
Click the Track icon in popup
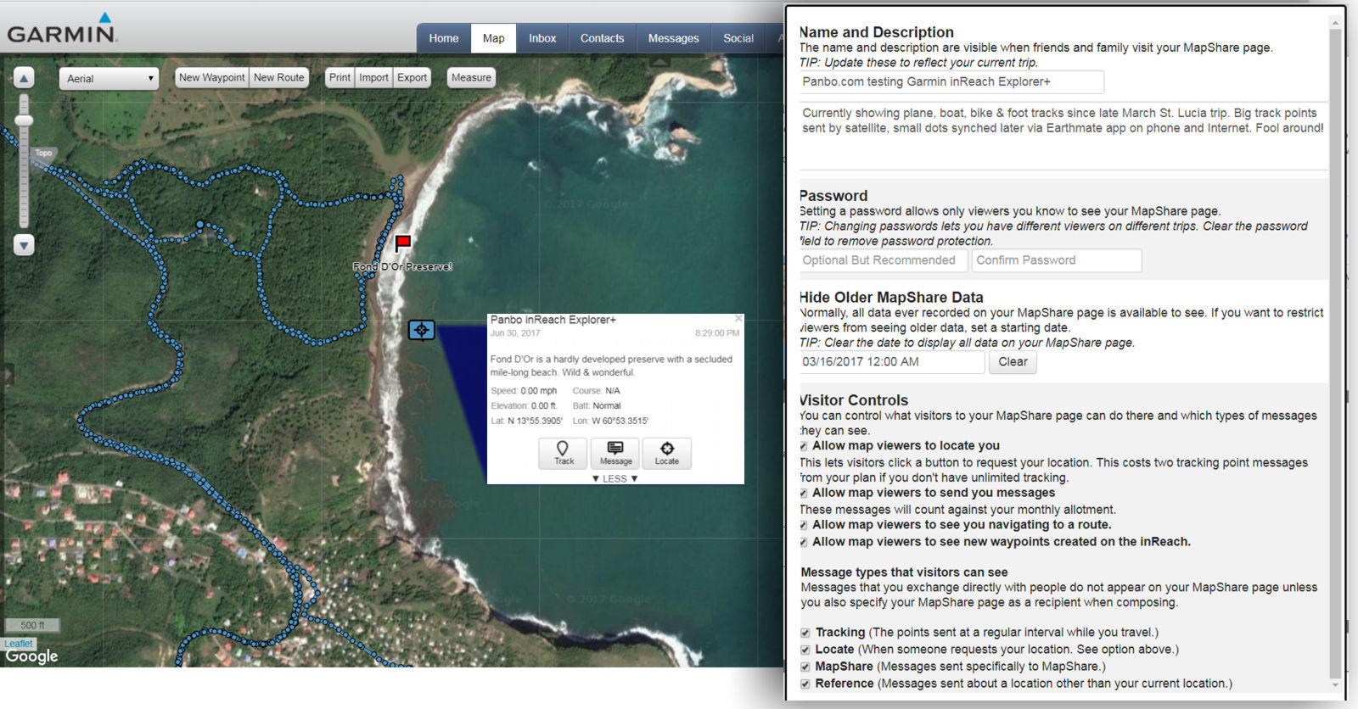click(564, 453)
